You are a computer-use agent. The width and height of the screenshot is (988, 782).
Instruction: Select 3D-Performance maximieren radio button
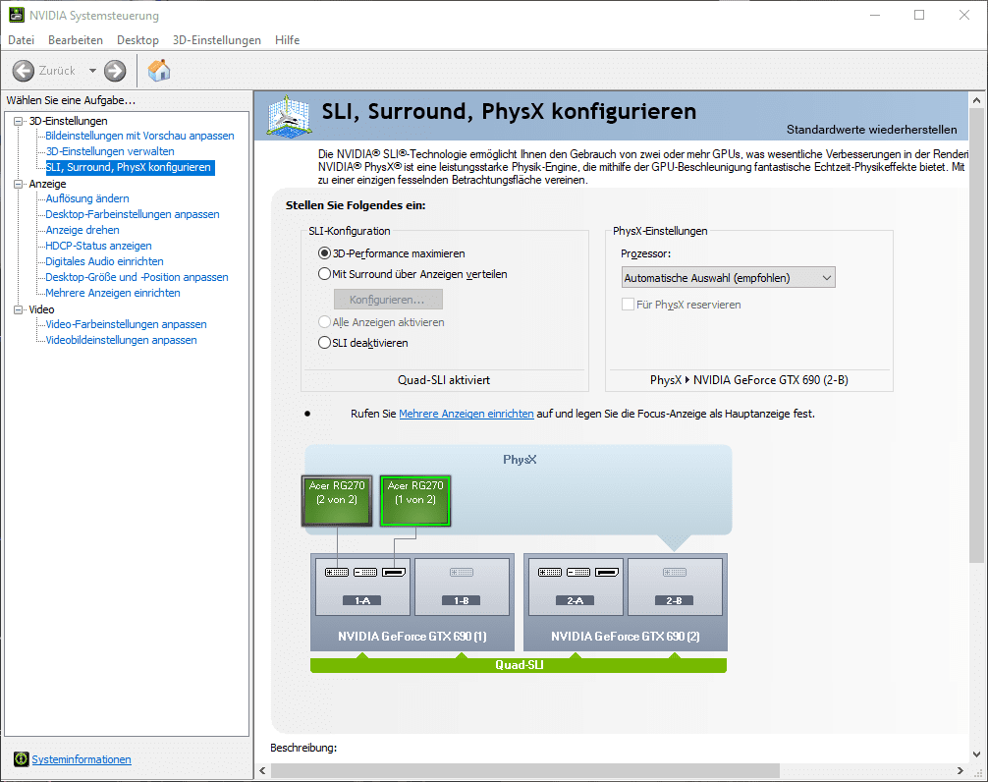[x=324, y=253]
